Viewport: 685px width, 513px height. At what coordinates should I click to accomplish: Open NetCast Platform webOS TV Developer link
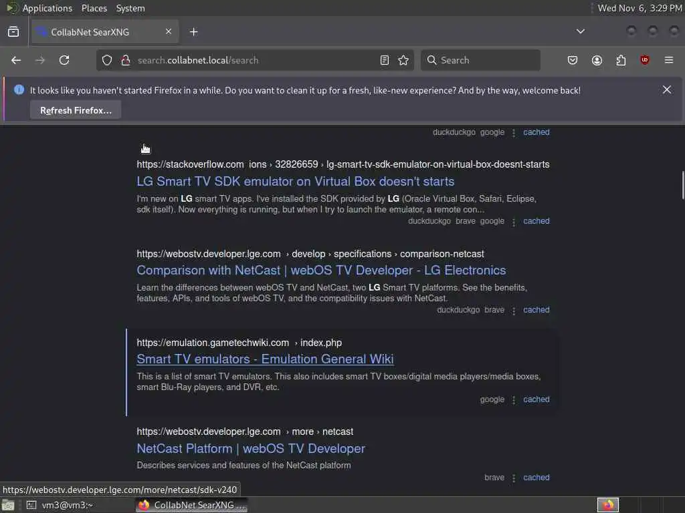[x=251, y=448]
